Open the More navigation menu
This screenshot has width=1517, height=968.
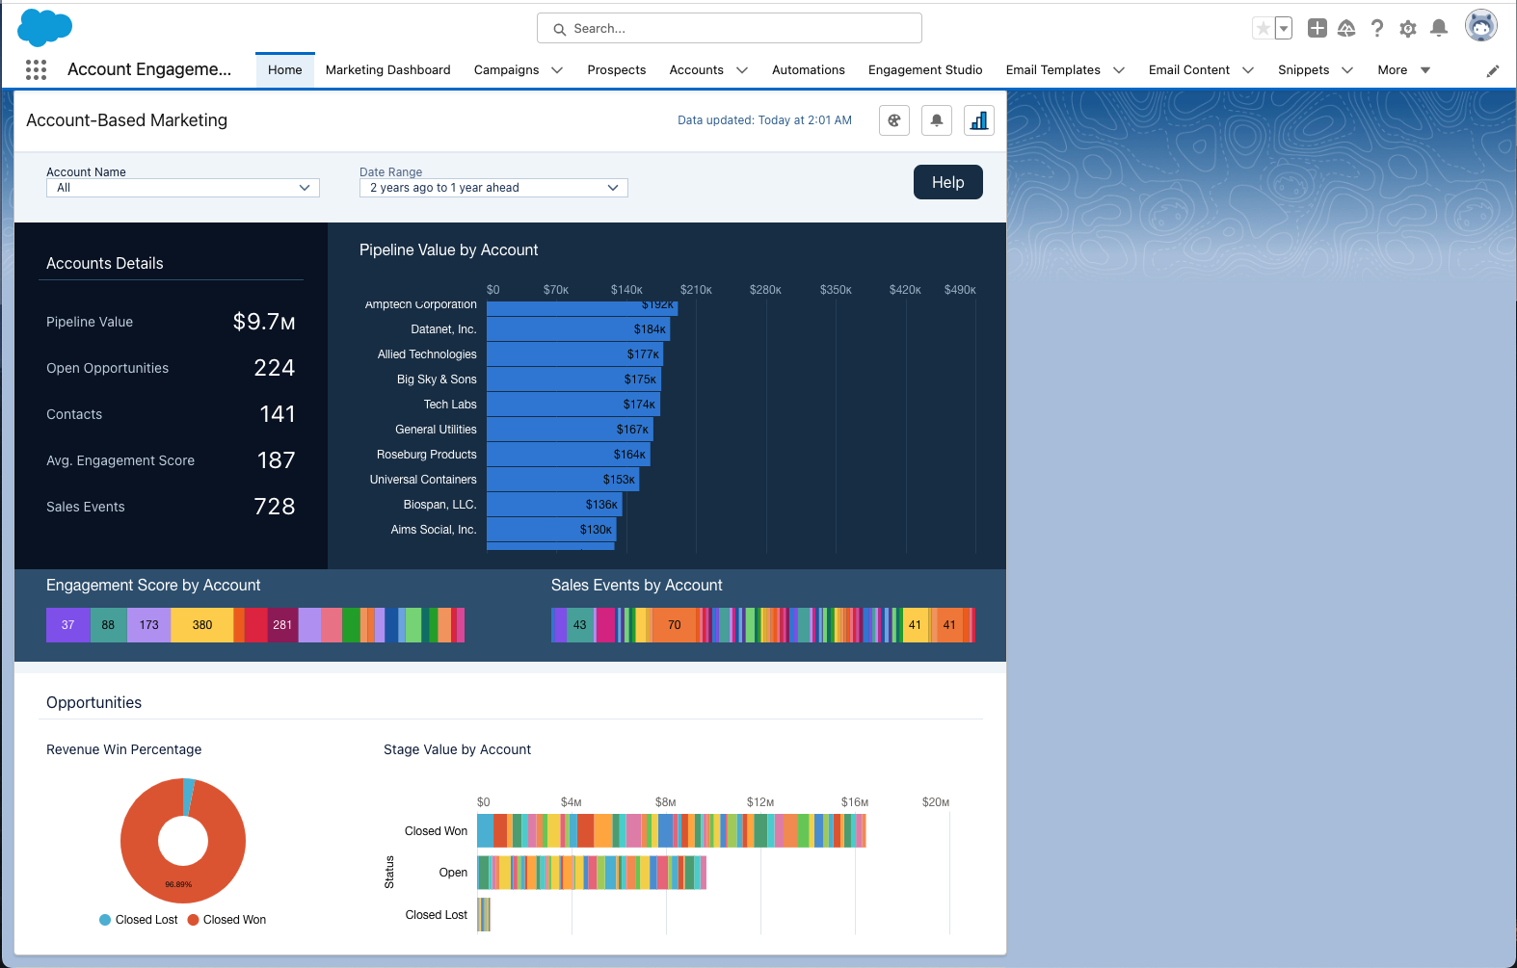pyautogui.click(x=1403, y=70)
